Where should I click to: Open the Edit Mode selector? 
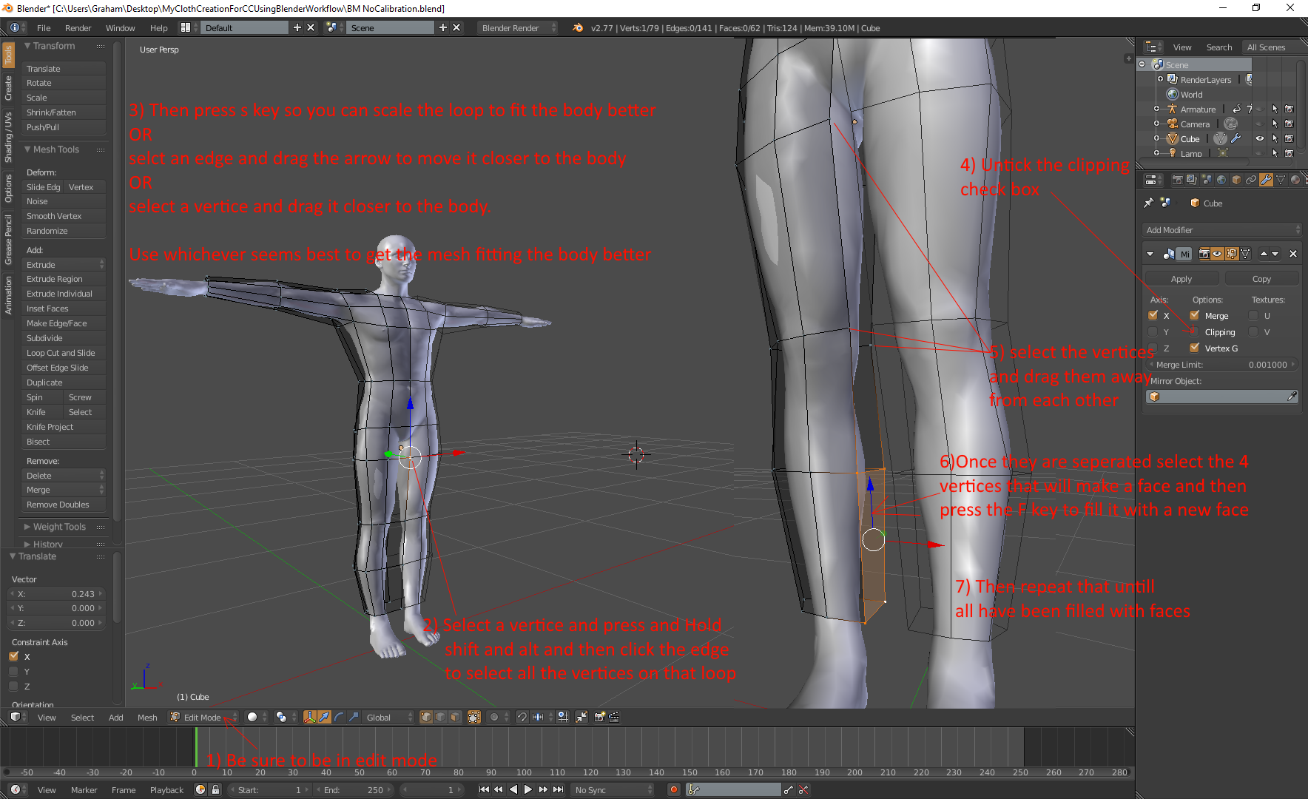(x=203, y=717)
